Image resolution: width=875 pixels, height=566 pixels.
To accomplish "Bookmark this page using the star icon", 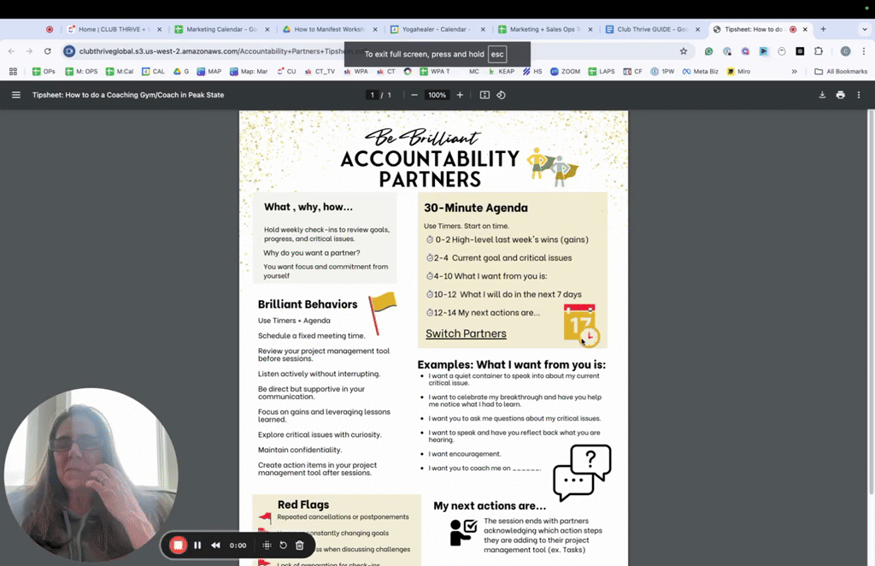I will coord(683,51).
